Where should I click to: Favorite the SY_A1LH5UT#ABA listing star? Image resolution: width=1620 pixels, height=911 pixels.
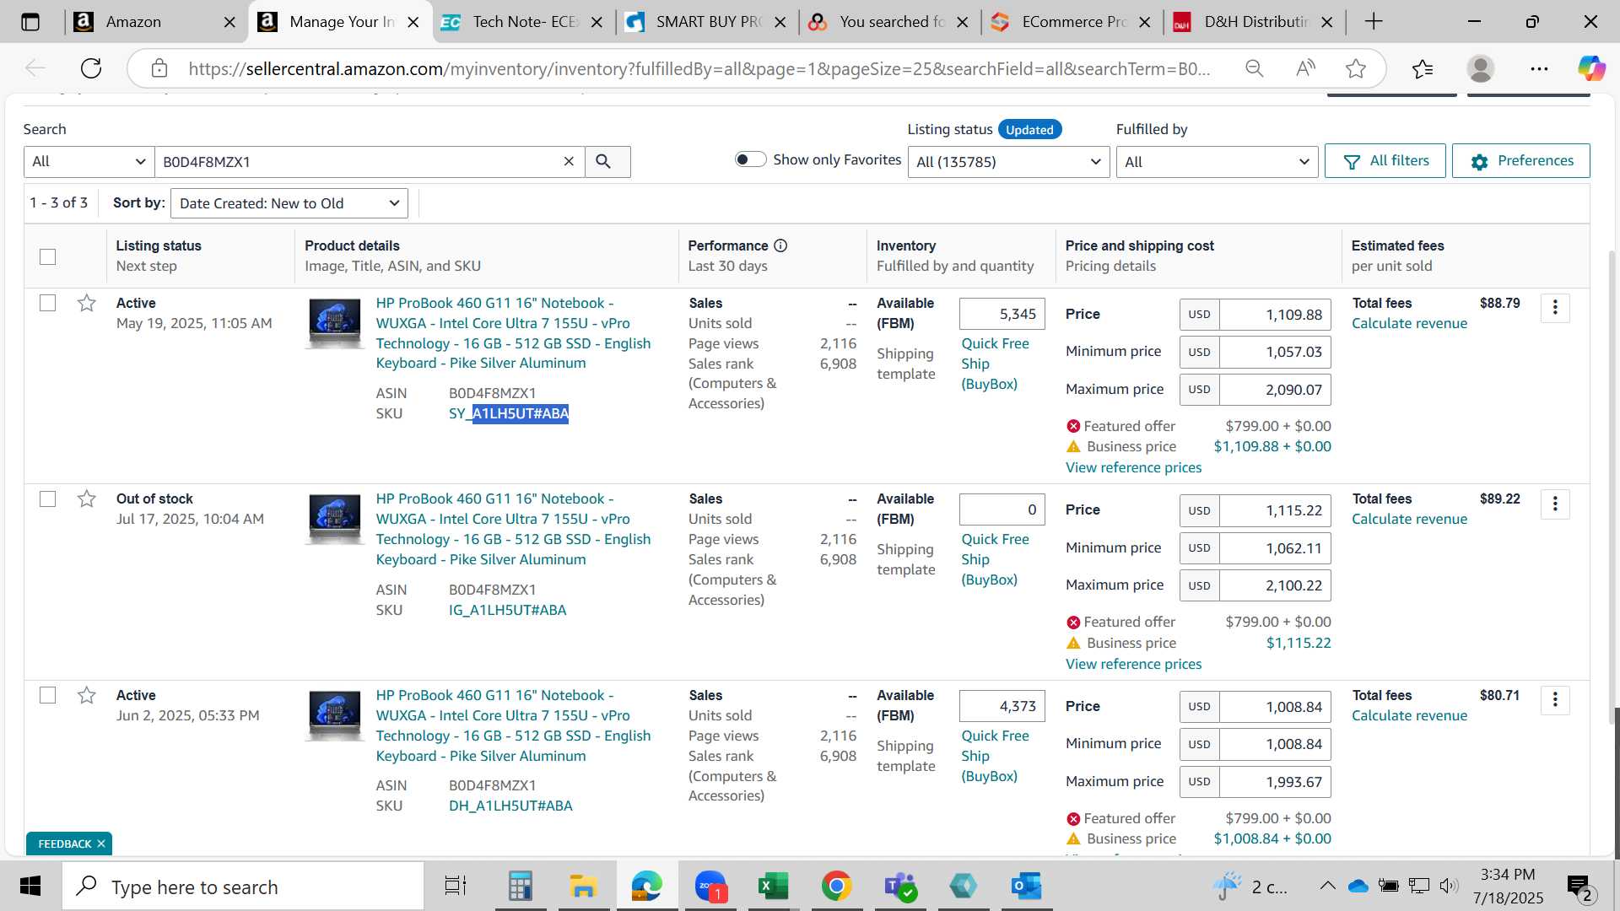(86, 303)
